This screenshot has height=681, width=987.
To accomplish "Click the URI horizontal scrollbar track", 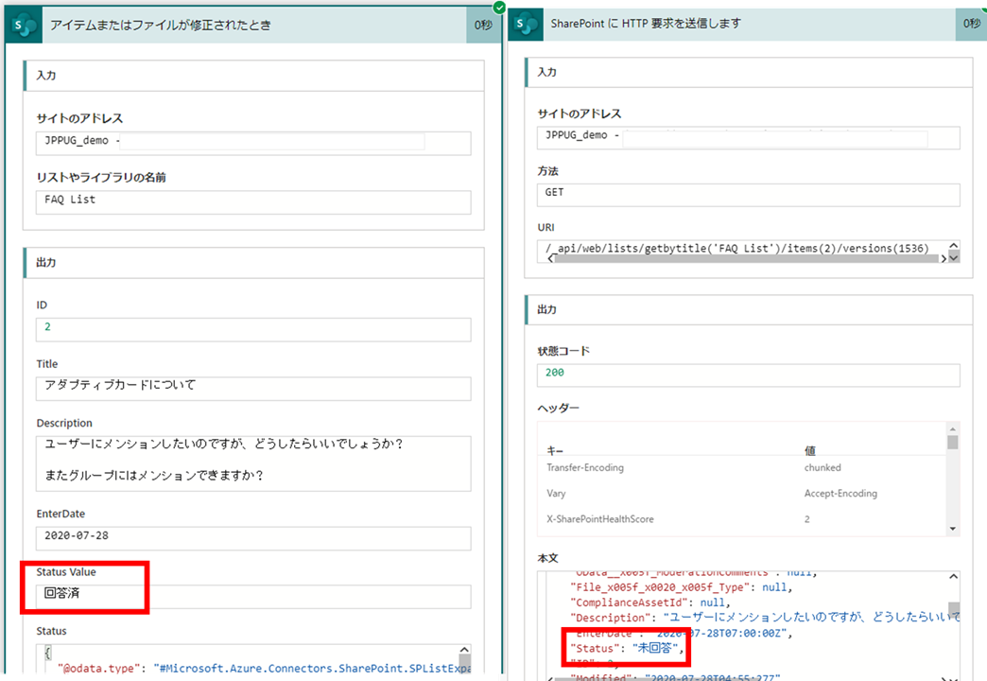I will pyautogui.click(x=747, y=259).
